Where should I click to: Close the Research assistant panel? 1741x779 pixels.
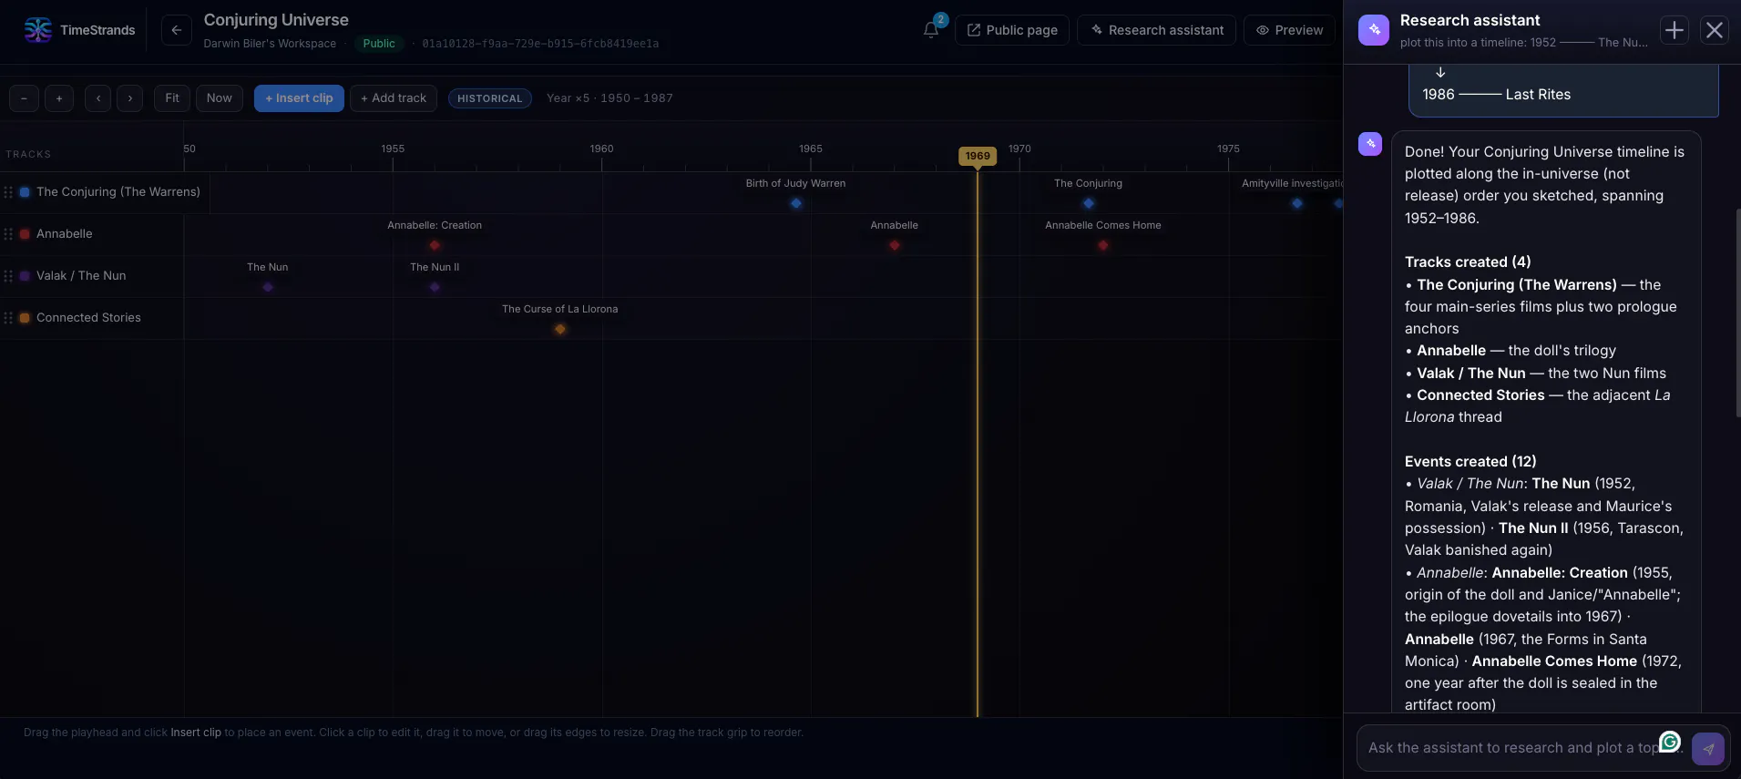click(x=1715, y=30)
